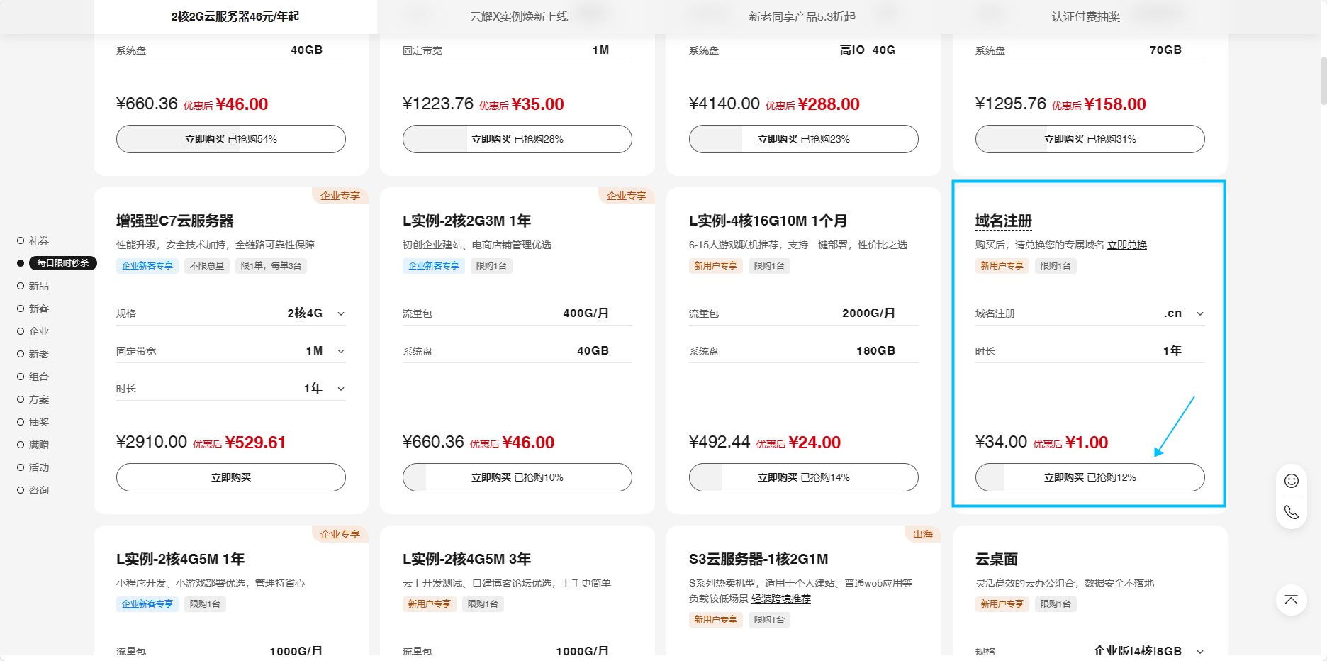Click the 限1单，每单3台 tag
The height and width of the screenshot is (661, 1327).
point(271,266)
